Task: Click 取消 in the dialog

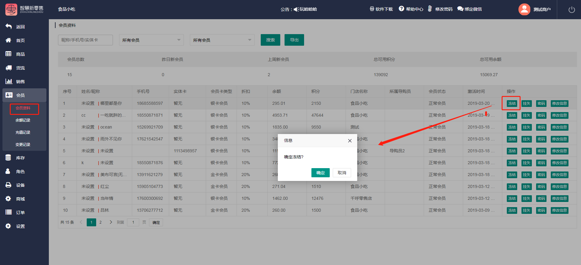Action: point(342,173)
